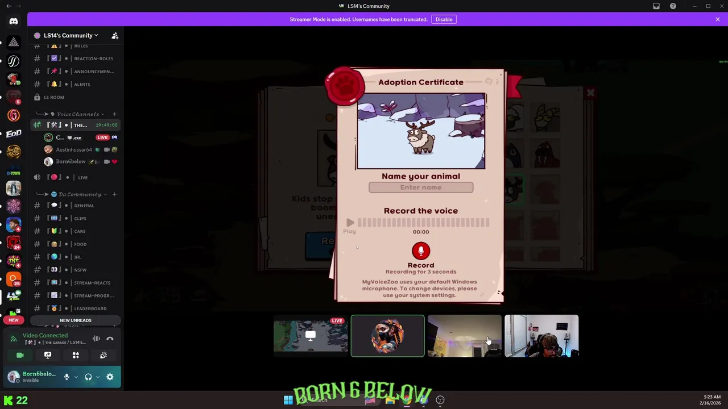This screenshot has height=409, width=728.
Task: Select the masked avatar participant tile
Action: tap(387, 336)
